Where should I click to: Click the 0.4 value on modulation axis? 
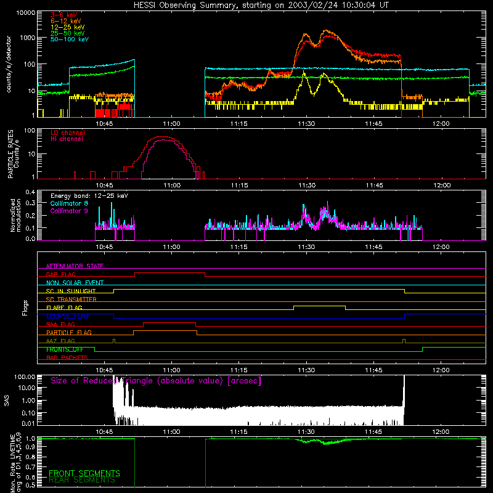point(30,192)
